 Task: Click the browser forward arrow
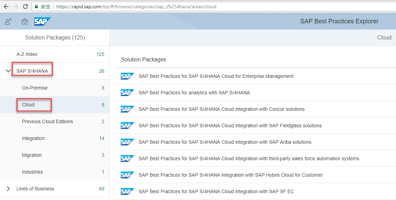16,7
